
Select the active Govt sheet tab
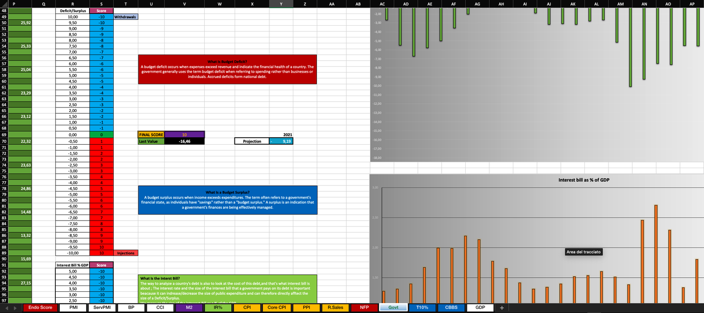pos(394,308)
